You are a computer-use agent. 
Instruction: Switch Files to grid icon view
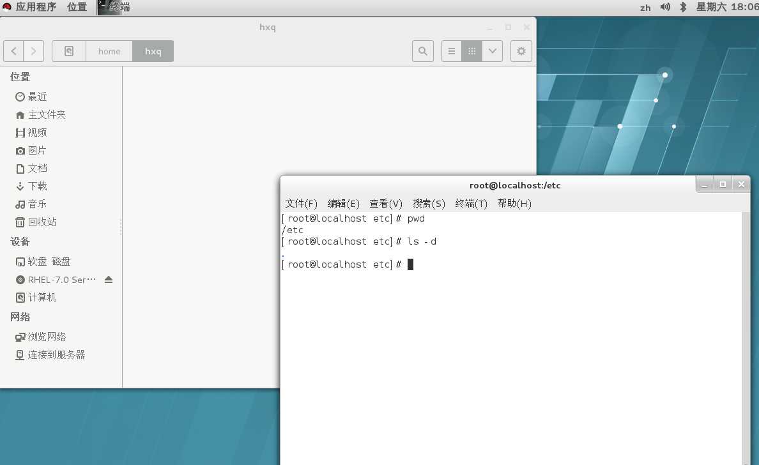(x=472, y=51)
